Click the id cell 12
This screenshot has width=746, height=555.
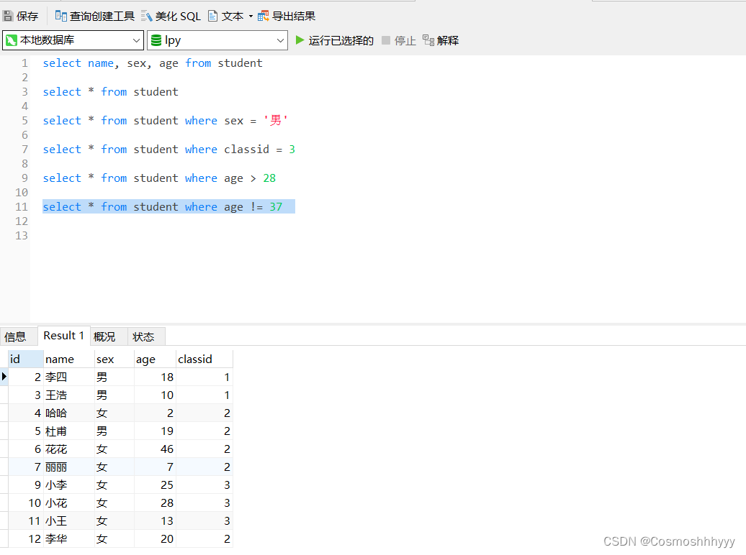[x=26, y=539]
